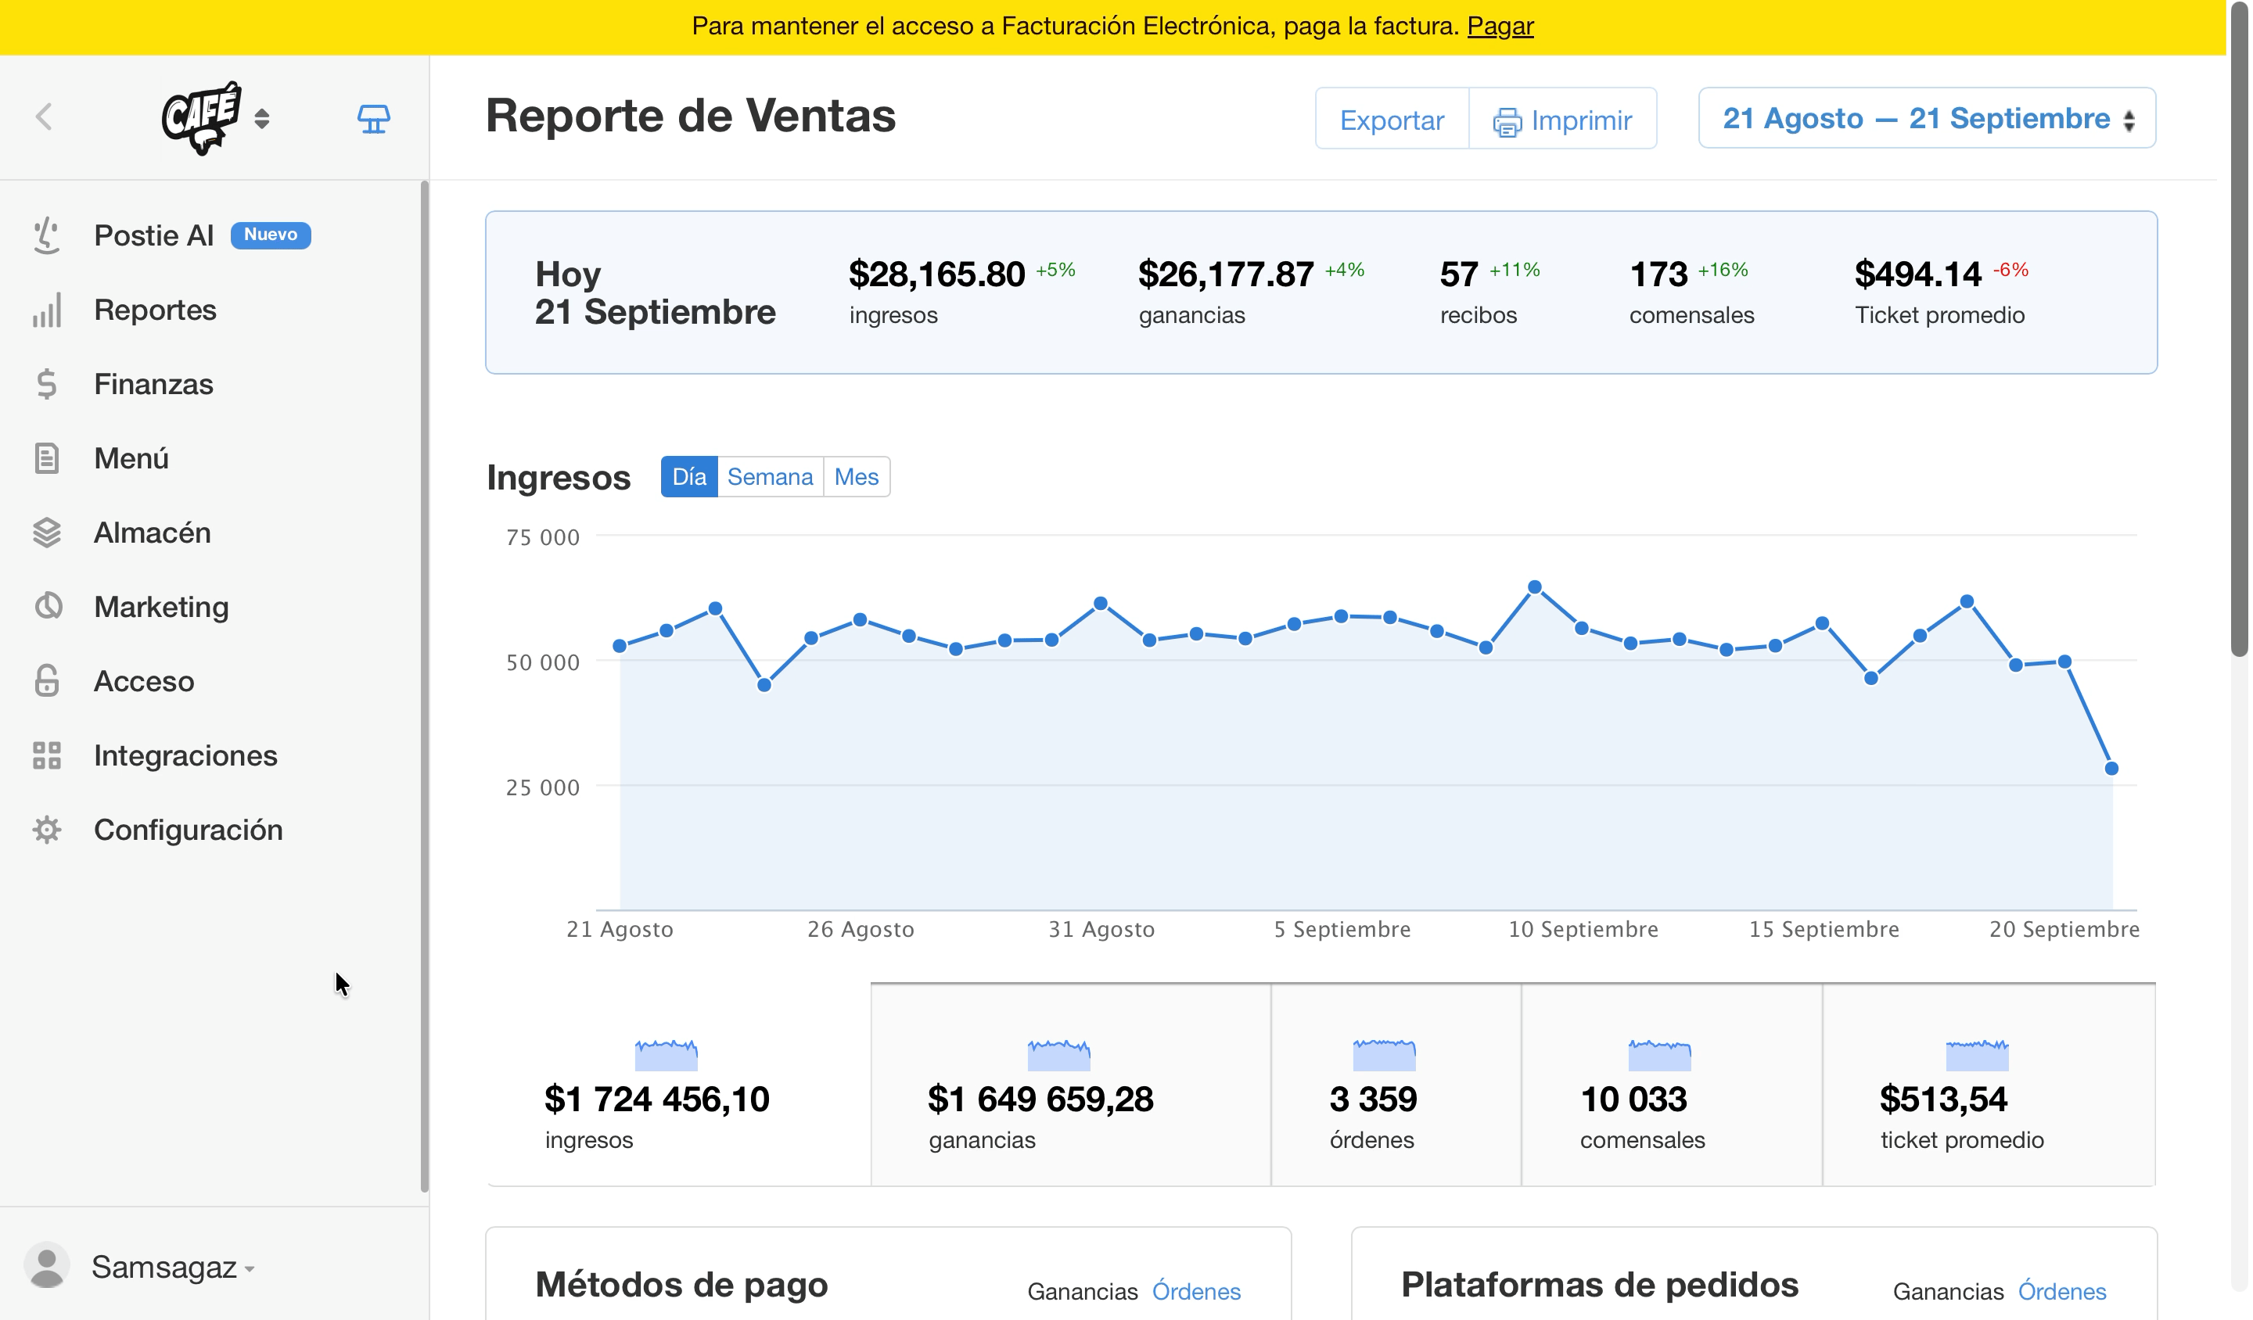Image resolution: width=2253 pixels, height=1320 pixels.
Task: Click the last data point on the Ingresos chart
Action: coord(2111,769)
